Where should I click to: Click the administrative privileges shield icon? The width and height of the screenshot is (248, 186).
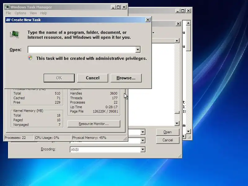tap(30, 58)
